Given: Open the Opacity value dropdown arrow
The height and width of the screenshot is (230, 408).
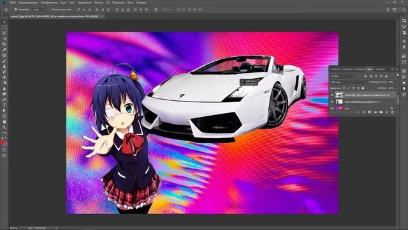Looking at the screenshot, I should pyautogui.click(x=397, y=82).
